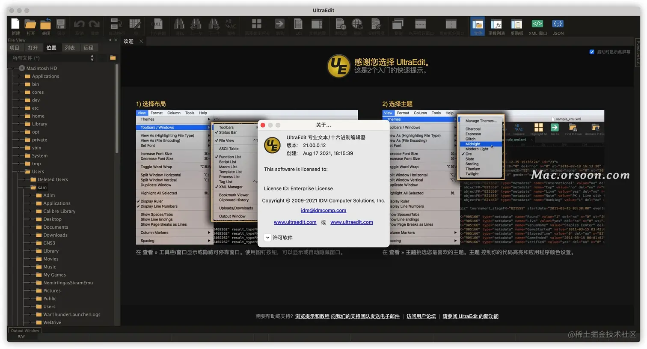Image resolution: width=647 pixels, height=349 pixels.
Task: Click the find previous binoculars icon
Action: click(x=196, y=24)
